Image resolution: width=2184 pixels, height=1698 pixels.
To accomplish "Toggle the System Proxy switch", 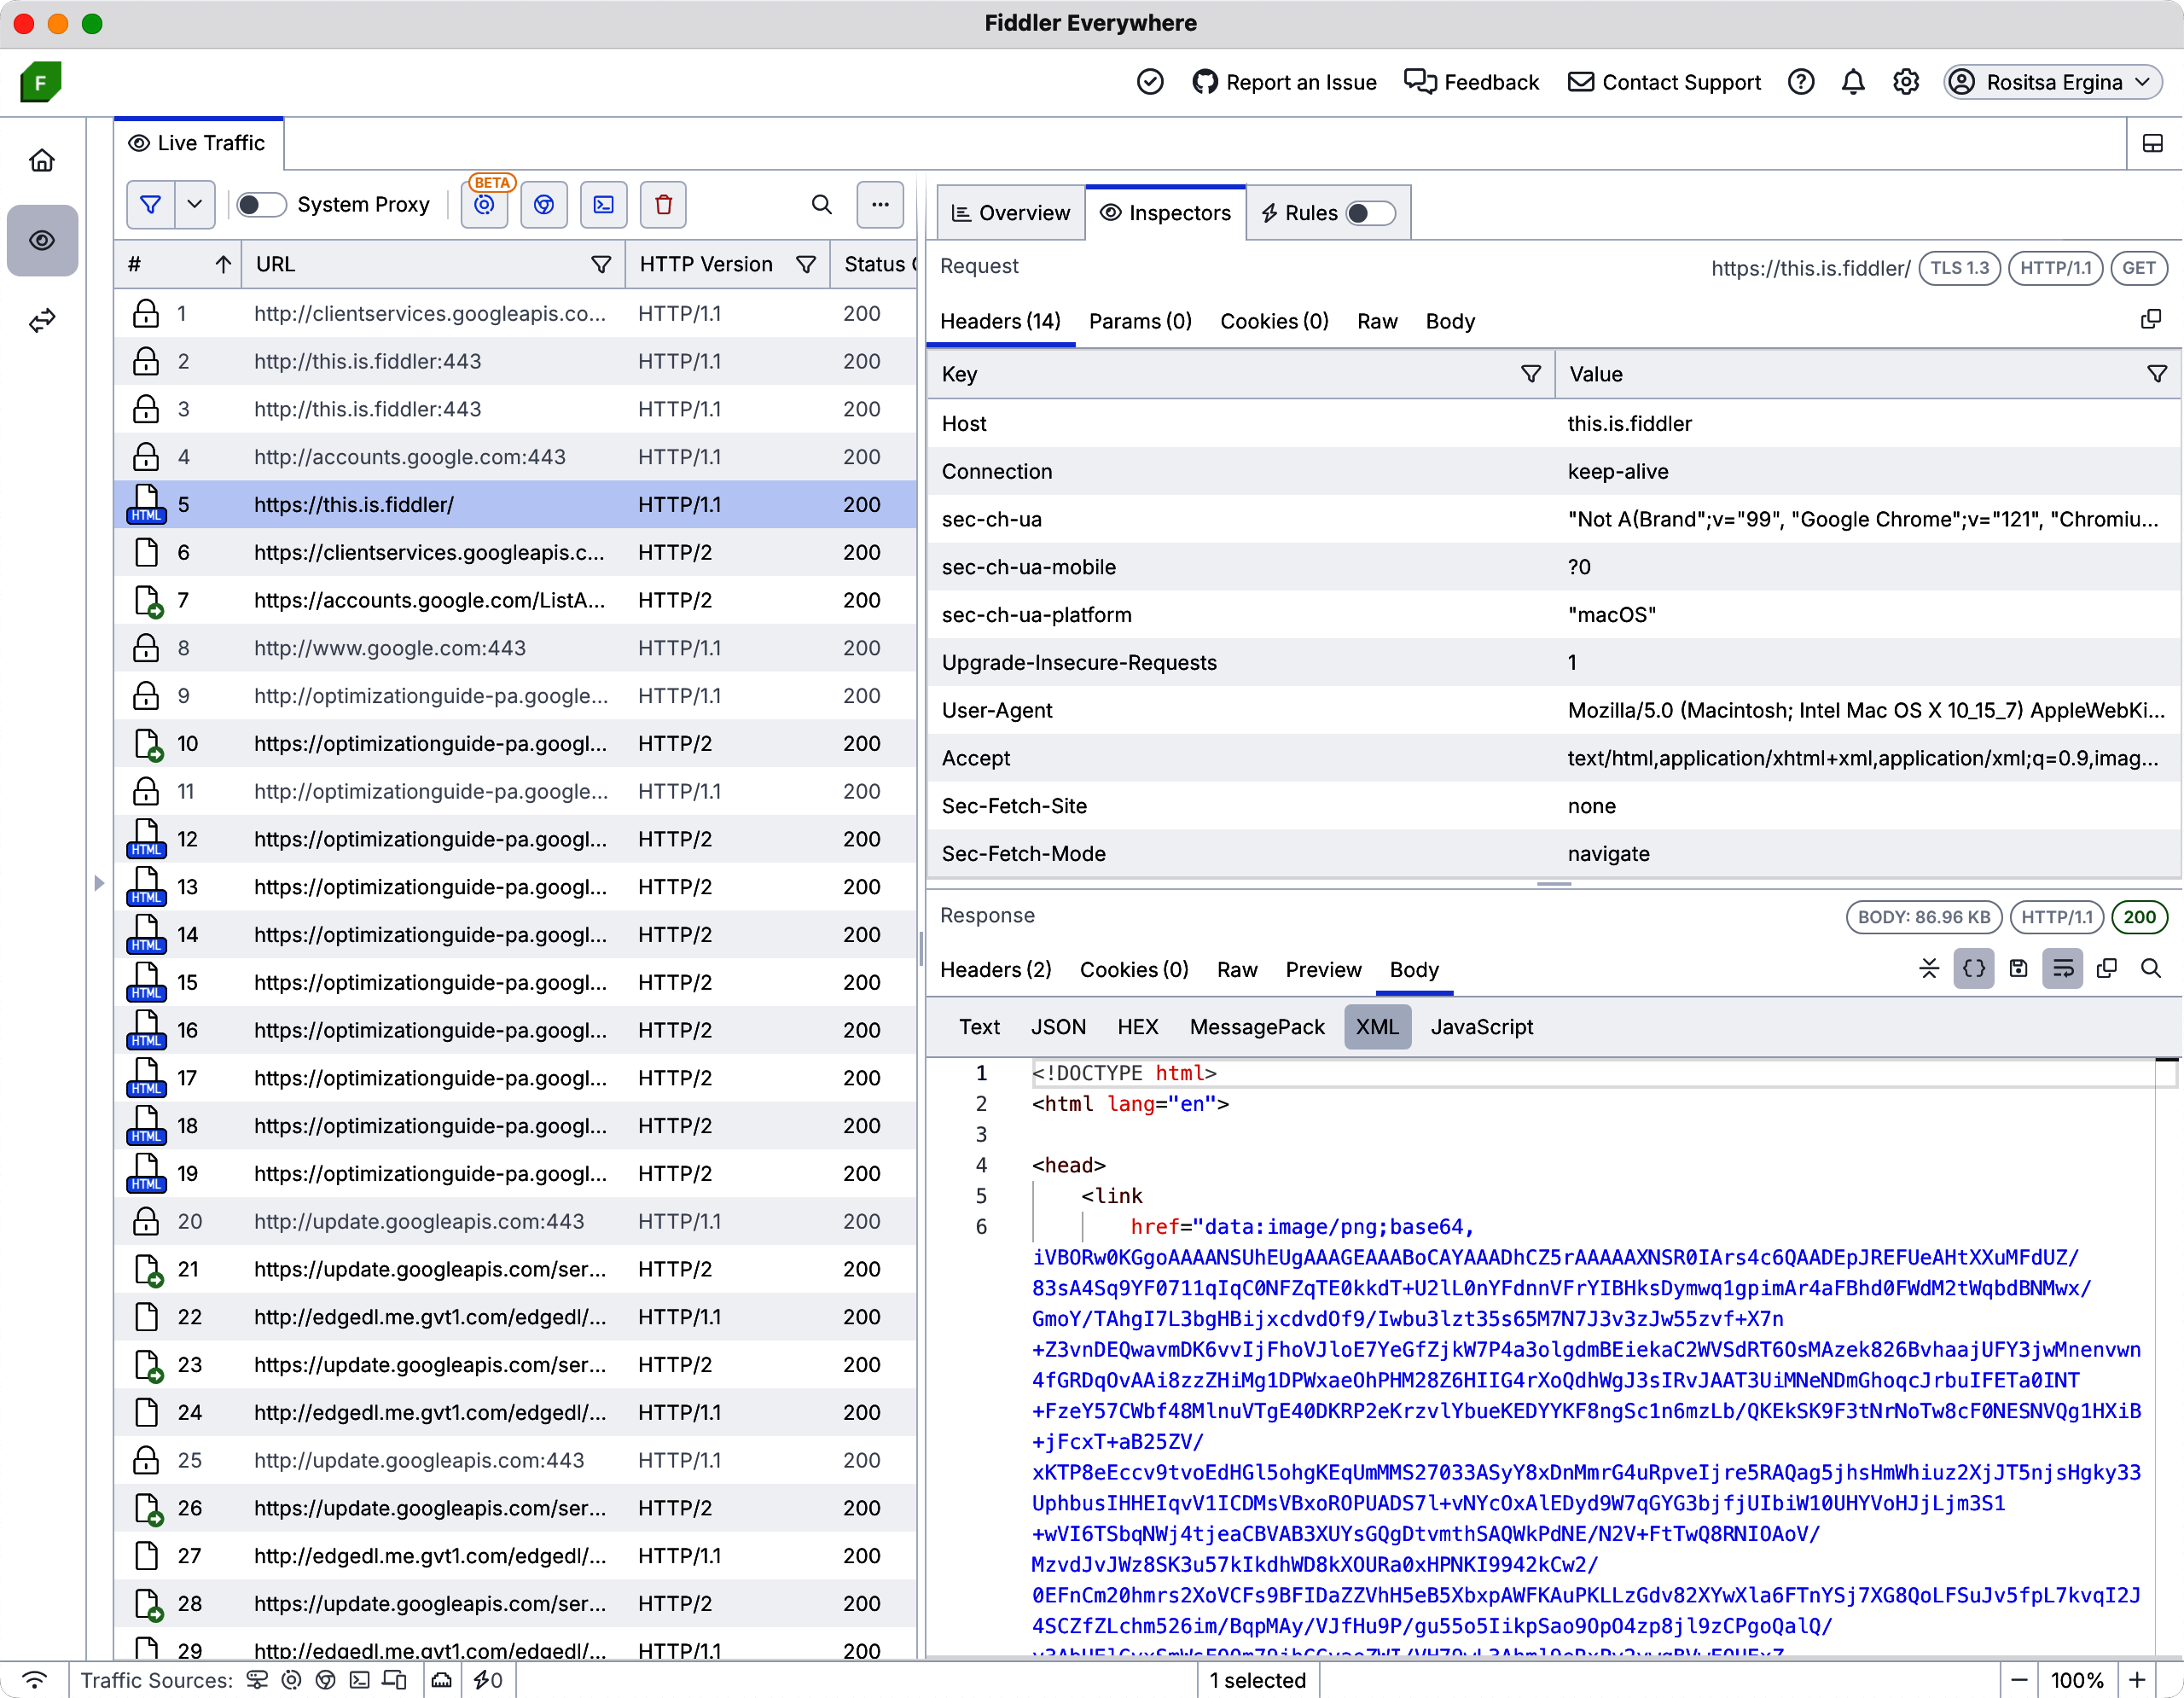I will click(260, 205).
